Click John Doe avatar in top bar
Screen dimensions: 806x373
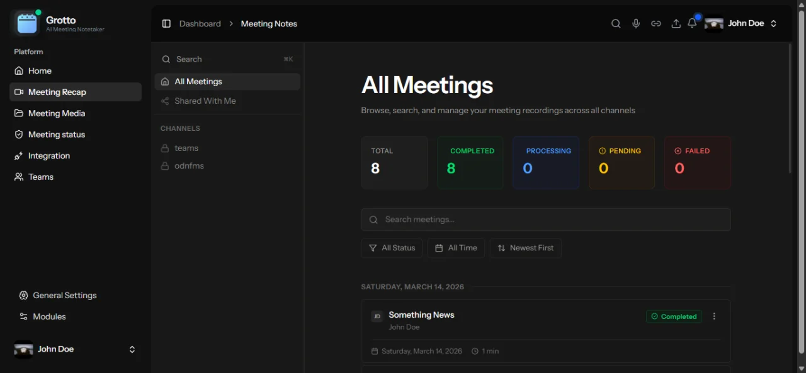tap(713, 23)
